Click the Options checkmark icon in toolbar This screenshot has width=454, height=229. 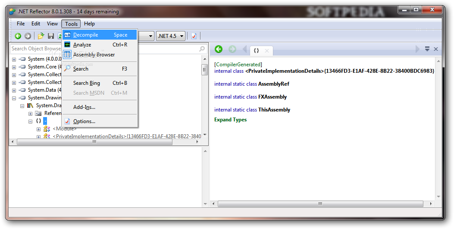tap(194, 36)
